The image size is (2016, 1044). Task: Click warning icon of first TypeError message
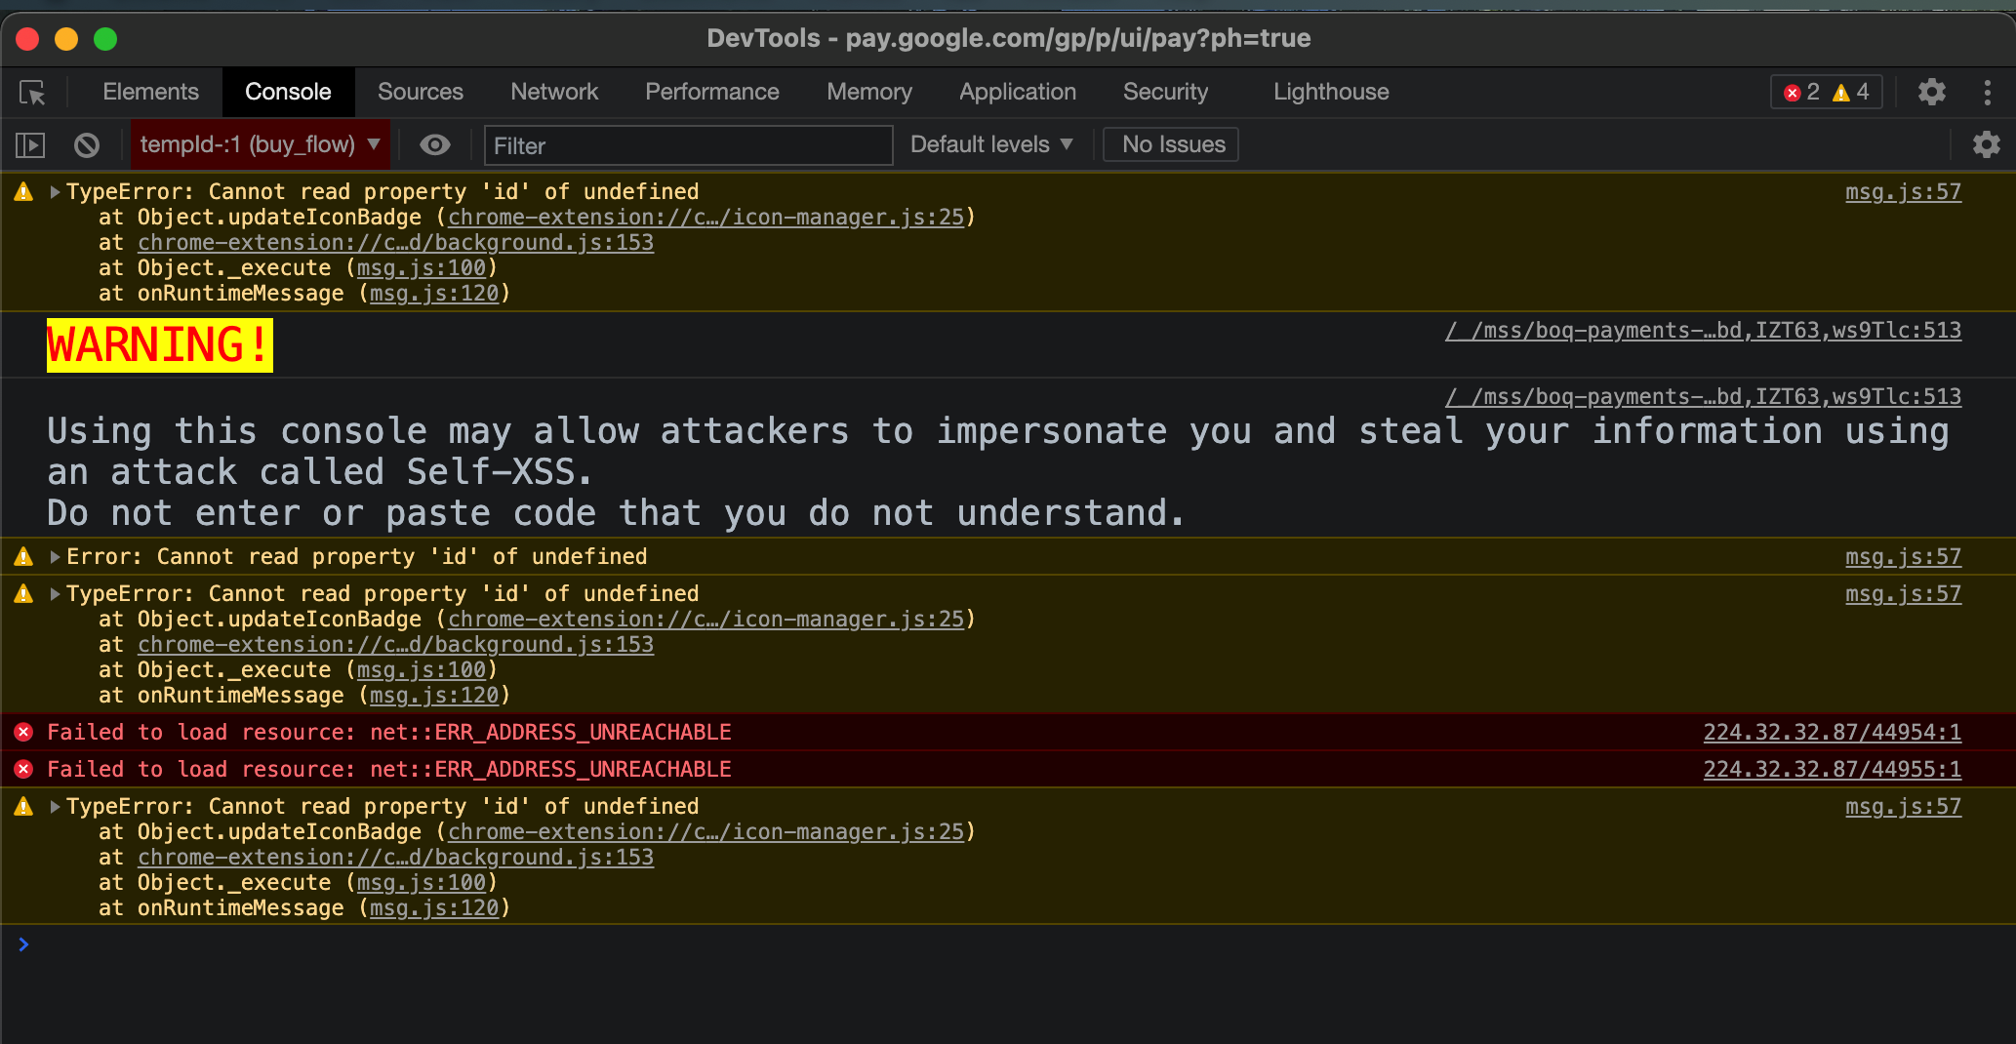[x=23, y=191]
